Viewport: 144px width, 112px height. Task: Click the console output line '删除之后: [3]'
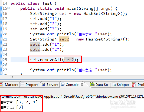point(12,107)
